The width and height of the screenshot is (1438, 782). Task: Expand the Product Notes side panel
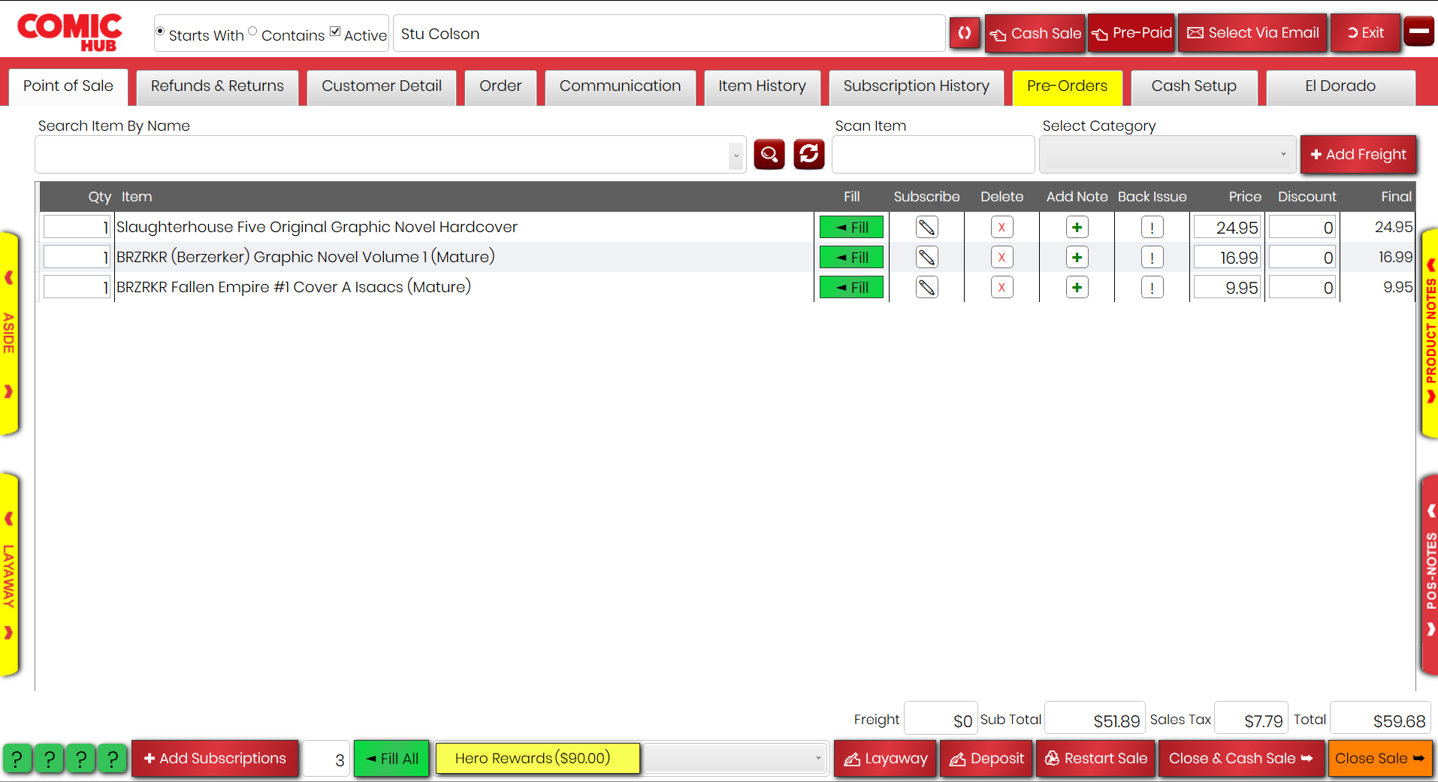1430,334
